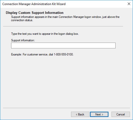Click the 'connection status' description line
This screenshot has width=133, height=120.
(x=22, y=20)
